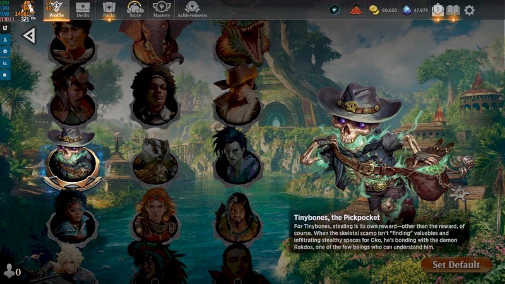The image size is (505, 284).
Task: Click the Tinybones, the Pickpocket title
Action: click(x=336, y=217)
